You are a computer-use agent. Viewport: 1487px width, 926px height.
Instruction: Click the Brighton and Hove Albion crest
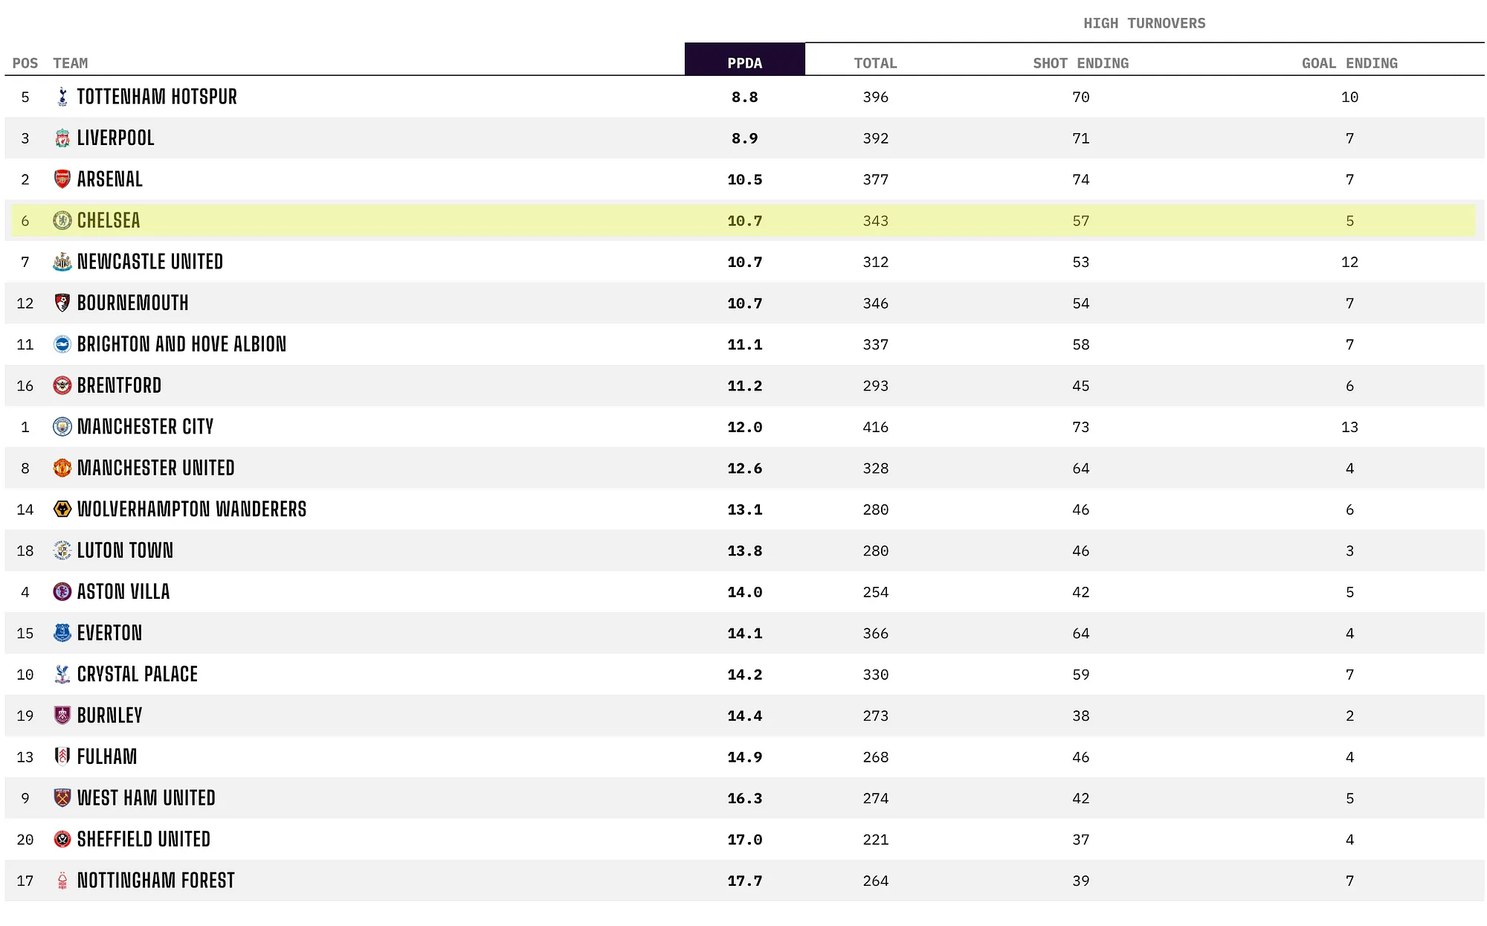pos(62,344)
